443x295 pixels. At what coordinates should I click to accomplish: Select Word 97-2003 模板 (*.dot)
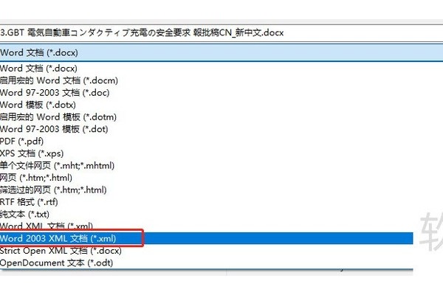(207, 129)
